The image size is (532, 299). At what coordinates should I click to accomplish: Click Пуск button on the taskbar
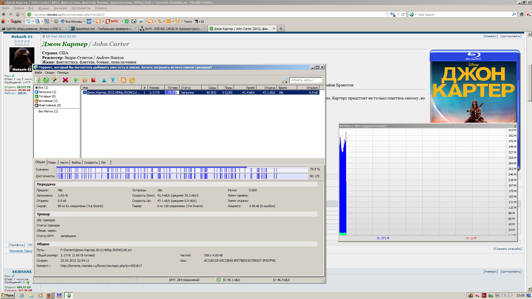8,295
